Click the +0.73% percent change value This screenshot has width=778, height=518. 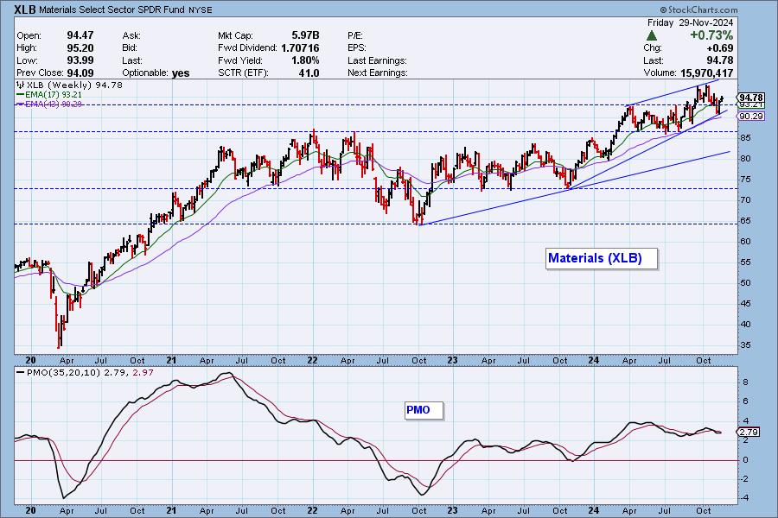[x=711, y=35]
